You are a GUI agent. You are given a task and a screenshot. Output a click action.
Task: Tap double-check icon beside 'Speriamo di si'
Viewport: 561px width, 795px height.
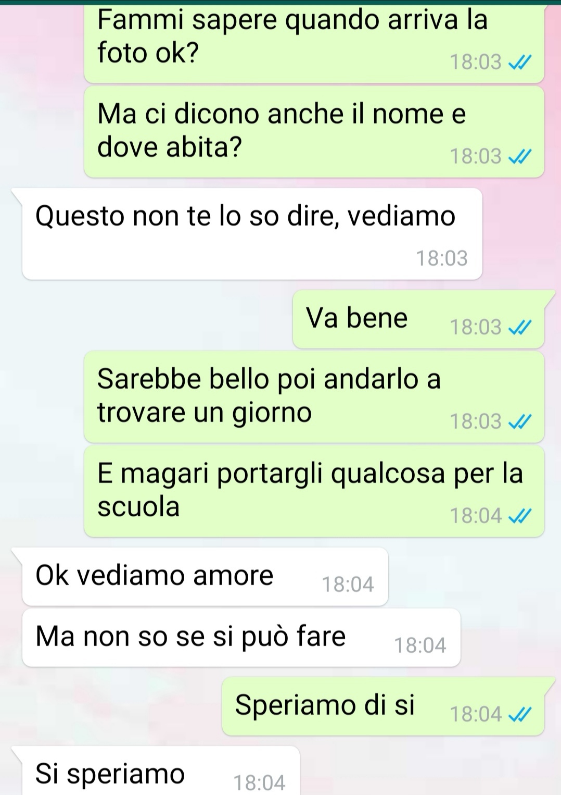(x=519, y=715)
